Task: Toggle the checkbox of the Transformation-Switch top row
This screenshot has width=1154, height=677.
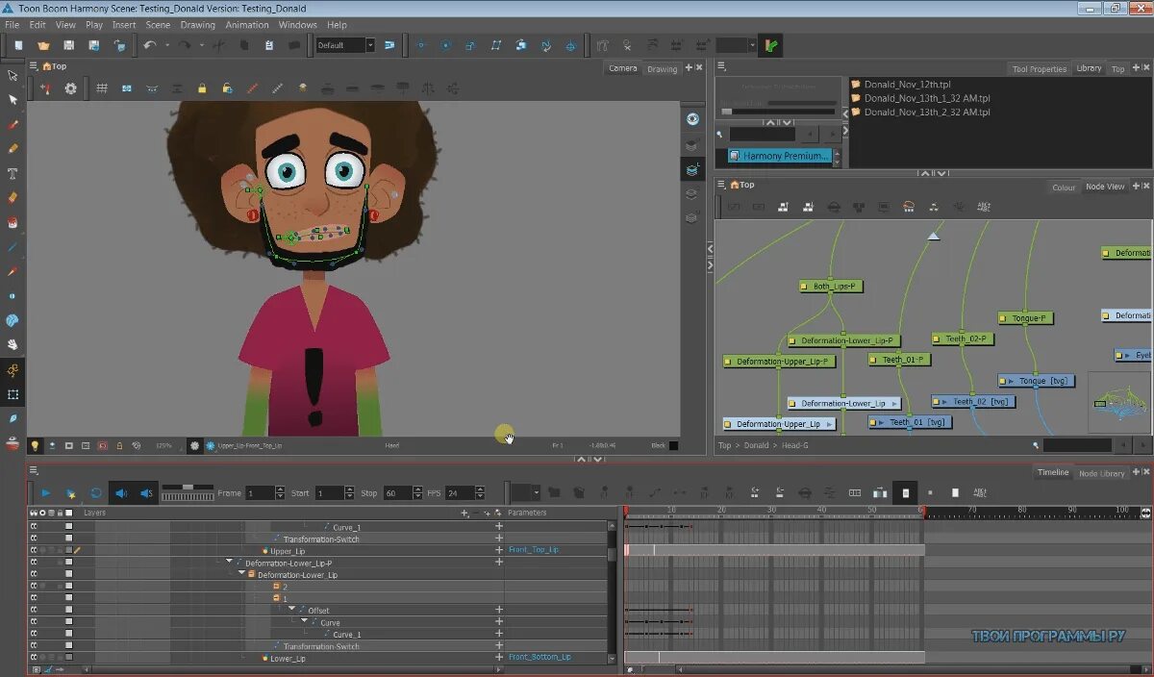Action: pos(68,539)
